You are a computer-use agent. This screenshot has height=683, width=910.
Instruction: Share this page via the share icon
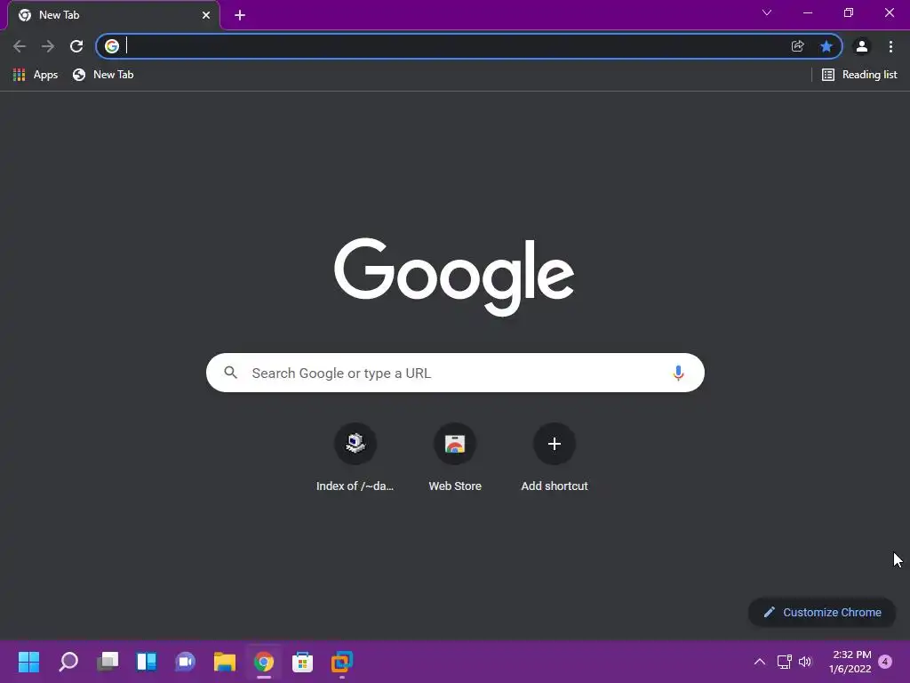798,46
